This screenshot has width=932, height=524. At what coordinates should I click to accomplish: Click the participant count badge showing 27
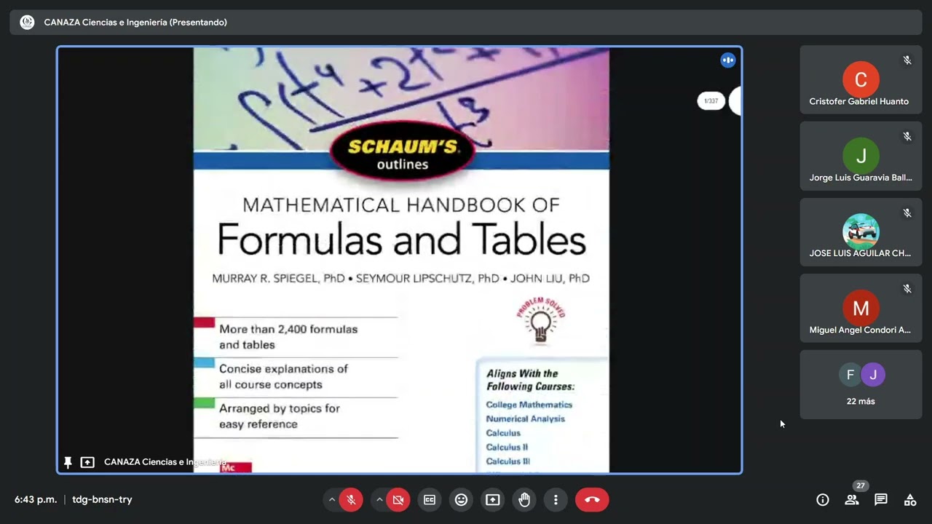coord(861,485)
